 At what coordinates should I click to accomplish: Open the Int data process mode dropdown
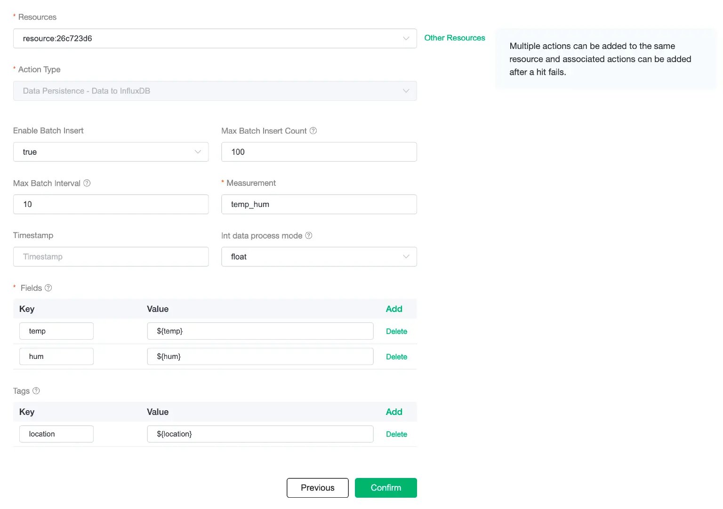(319, 257)
